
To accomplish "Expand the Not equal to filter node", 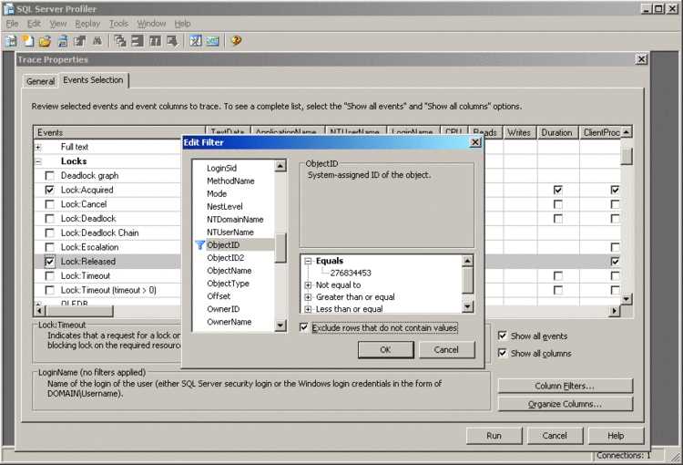I will tap(308, 284).
